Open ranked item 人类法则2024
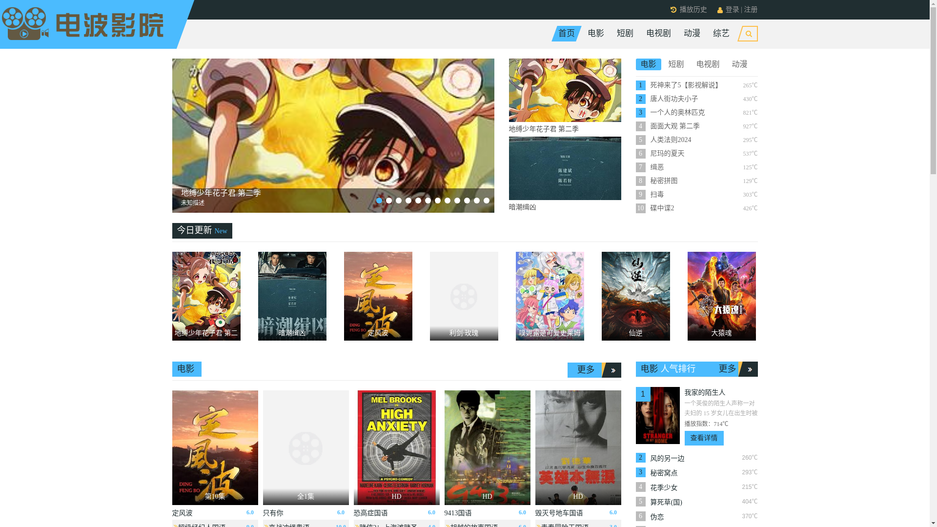The height and width of the screenshot is (527, 937). pyautogui.click(x=671, y=140)
